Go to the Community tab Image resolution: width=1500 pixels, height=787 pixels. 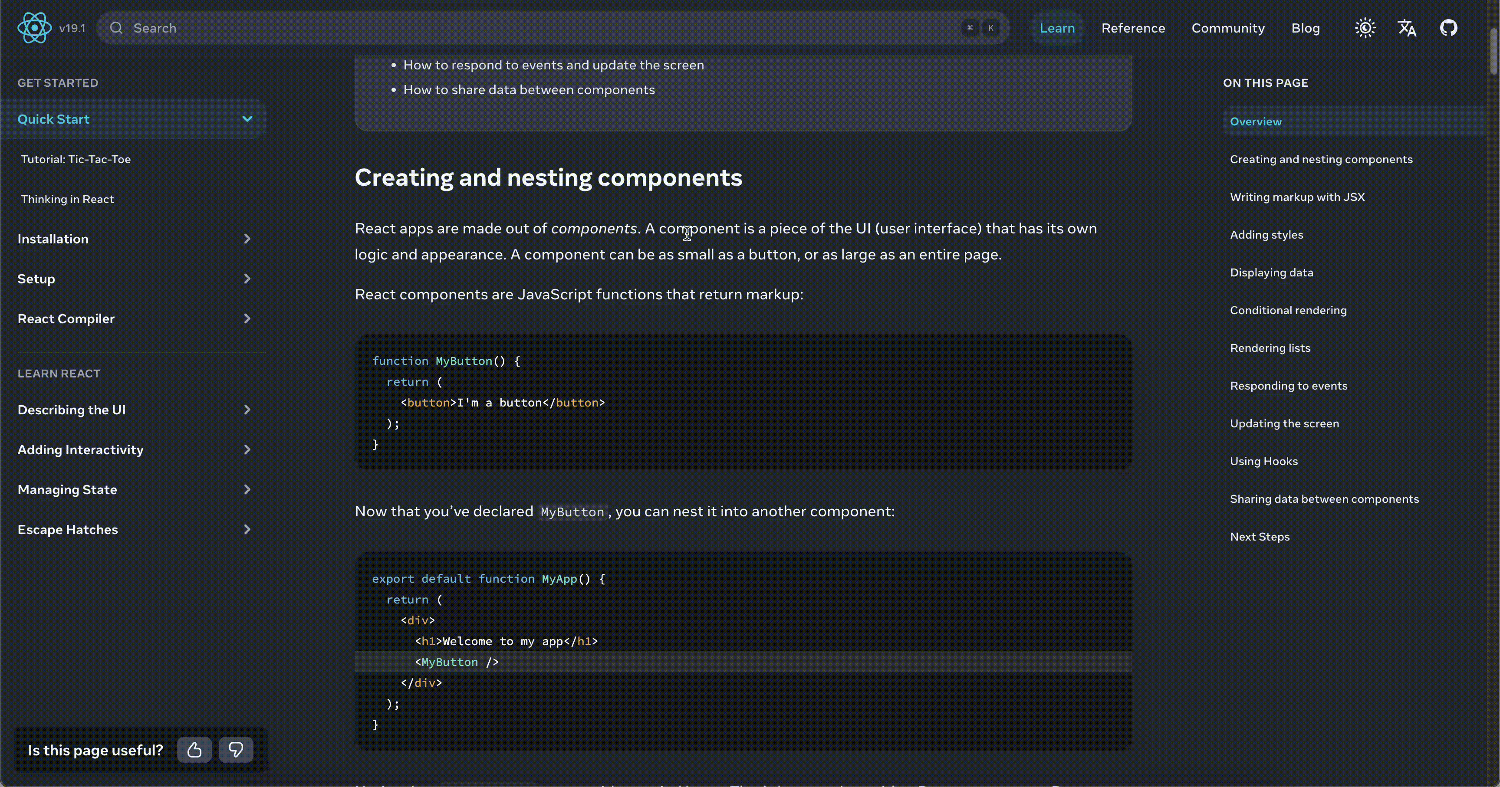tap(1227, 28)
